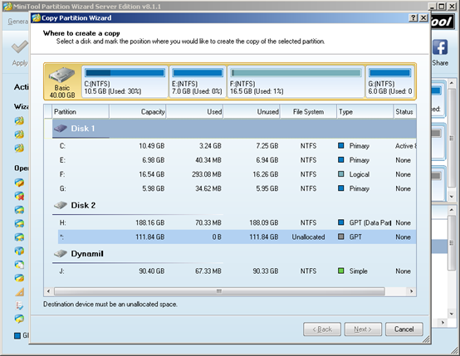
Task: Click the horizontal scrollbar thumb of partition list
Action: click(219, 291)
